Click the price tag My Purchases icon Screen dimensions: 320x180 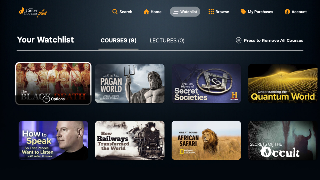[243, 12]
